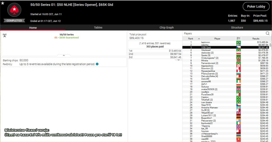The width and height of the screenshot is (272, 142).
Task: Switch to the Home tab
Action: coord(33,27)
